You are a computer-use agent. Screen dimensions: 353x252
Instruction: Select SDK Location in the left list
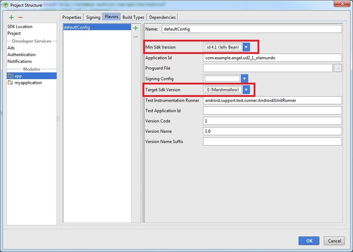pos(31,26)
